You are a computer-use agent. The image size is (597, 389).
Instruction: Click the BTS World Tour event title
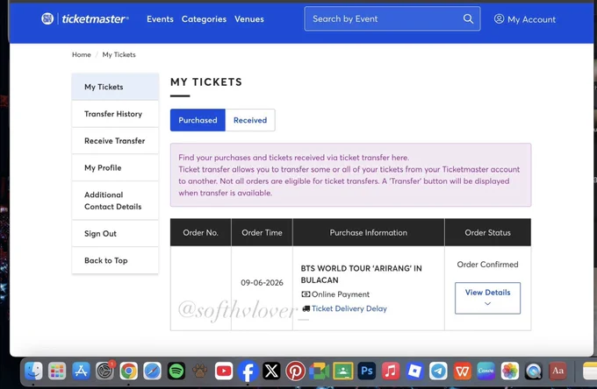(x=361, y=274)
